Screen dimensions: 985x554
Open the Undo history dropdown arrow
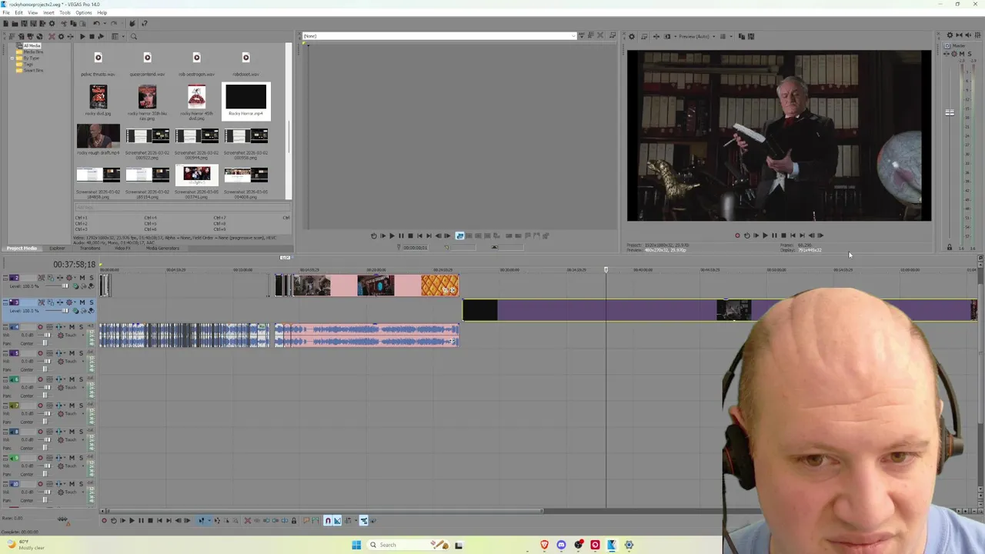(x=105, y=23)
